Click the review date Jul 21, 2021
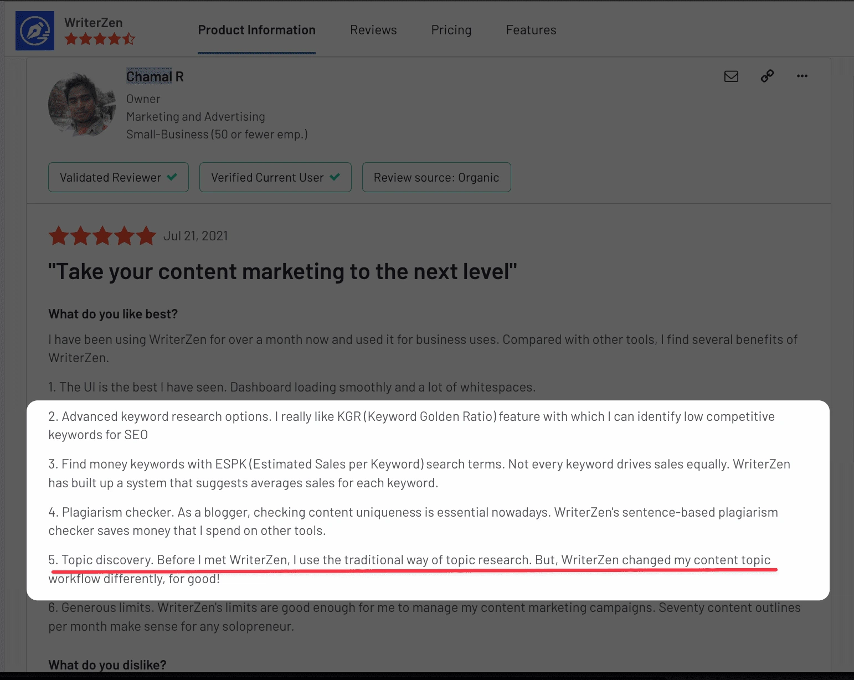The height and width of the screenshot is (680, 854). 196,236
